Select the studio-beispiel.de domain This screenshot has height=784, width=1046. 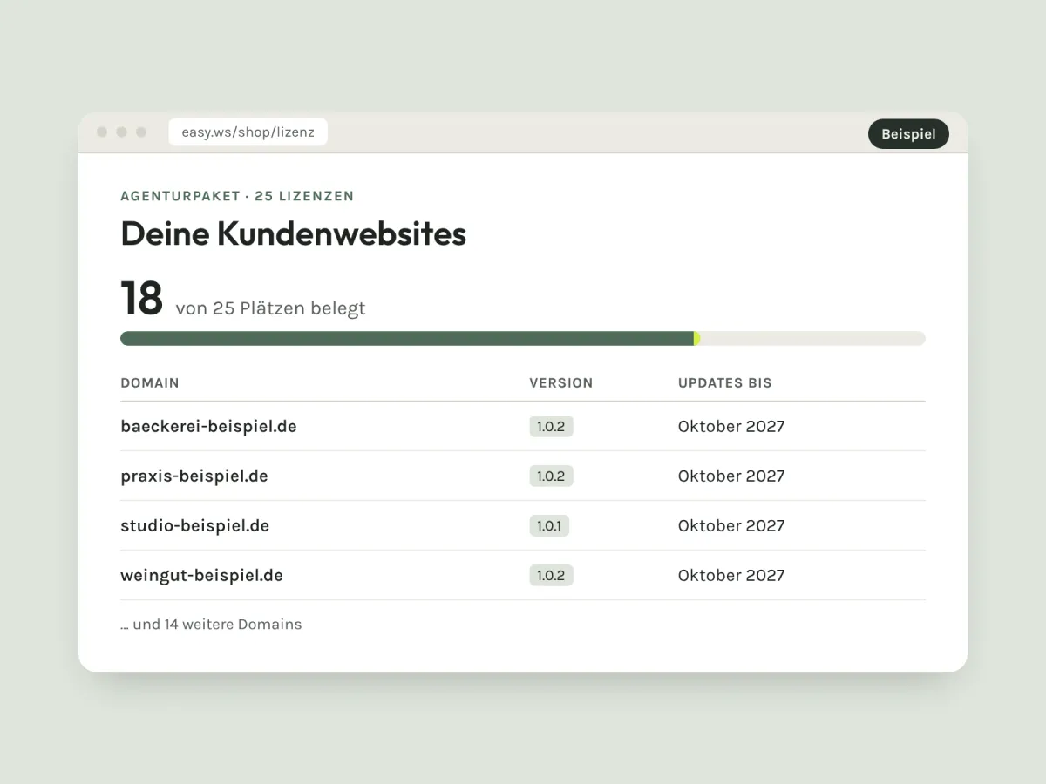click(194, 525)
